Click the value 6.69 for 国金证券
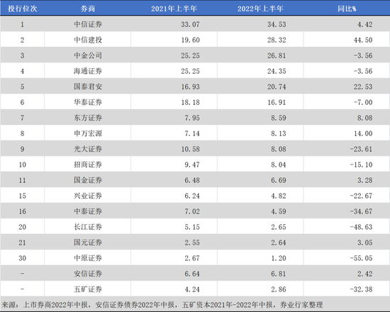 279,180
